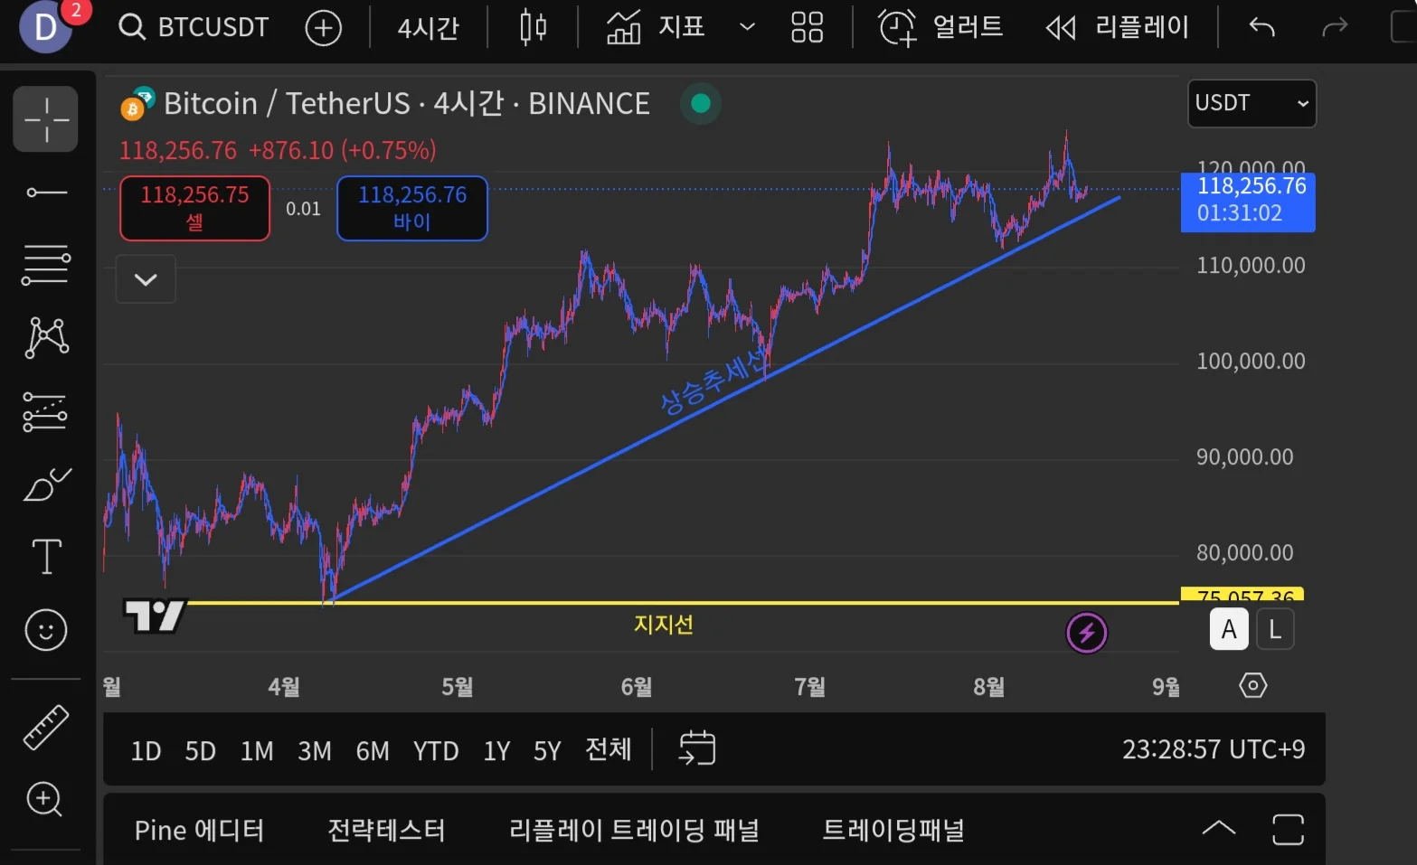This screenshot has height=865, width=1417.
Task: Click the red 셀 sell button
Action: coord(194,208)
